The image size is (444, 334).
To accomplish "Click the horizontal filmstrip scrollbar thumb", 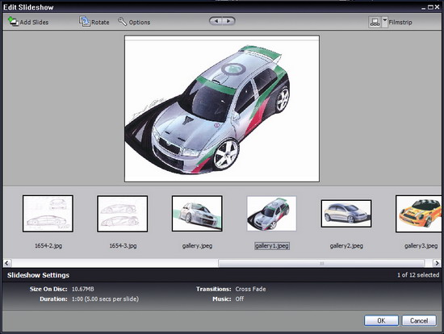I will tap(321, 263).
